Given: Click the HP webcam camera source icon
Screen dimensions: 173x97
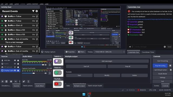Looking at the screenshot, I should coord(2,67).
